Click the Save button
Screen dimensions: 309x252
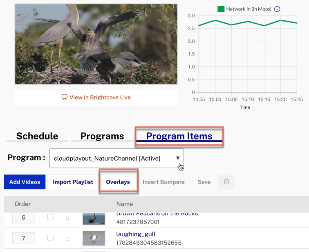[x=204, y=182]
